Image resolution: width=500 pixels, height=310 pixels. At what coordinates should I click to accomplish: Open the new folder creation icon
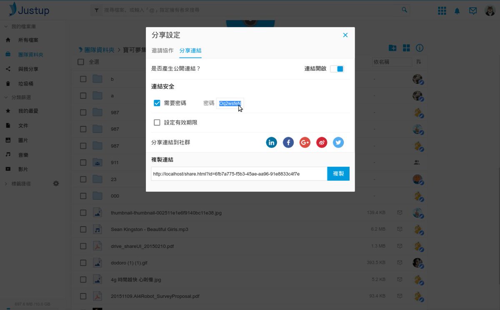(392, 48)
